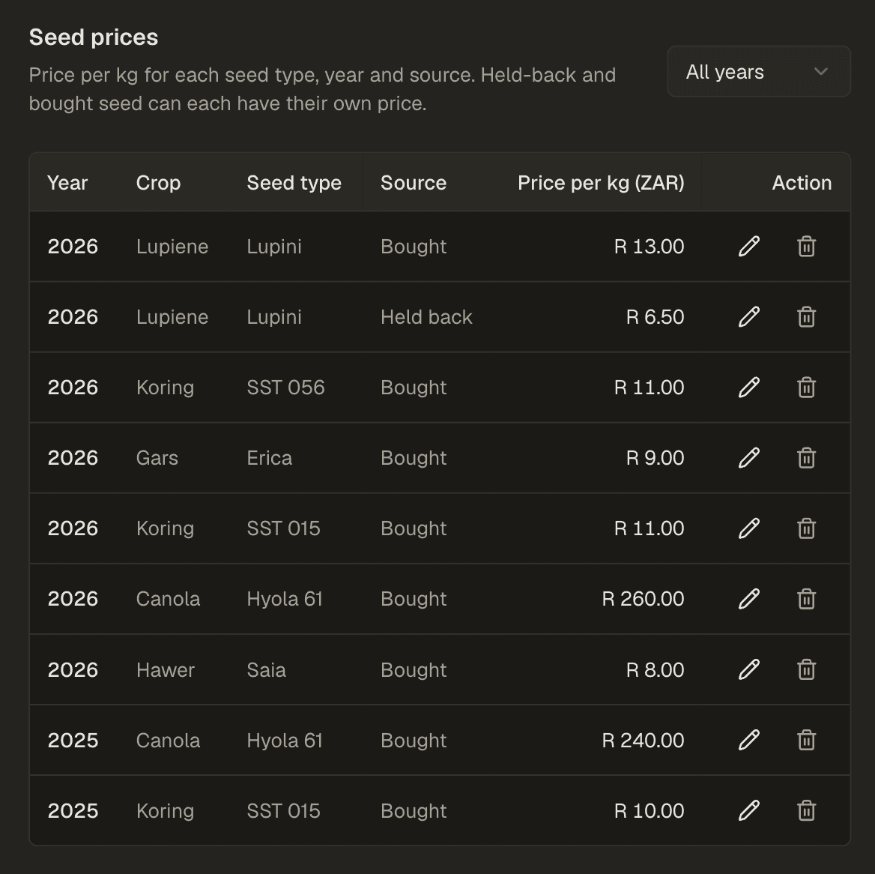Image resolution: width=875 pixels, height=874 pixels.
Task: Delete the SST 056 row
Action: coord(806,387)
